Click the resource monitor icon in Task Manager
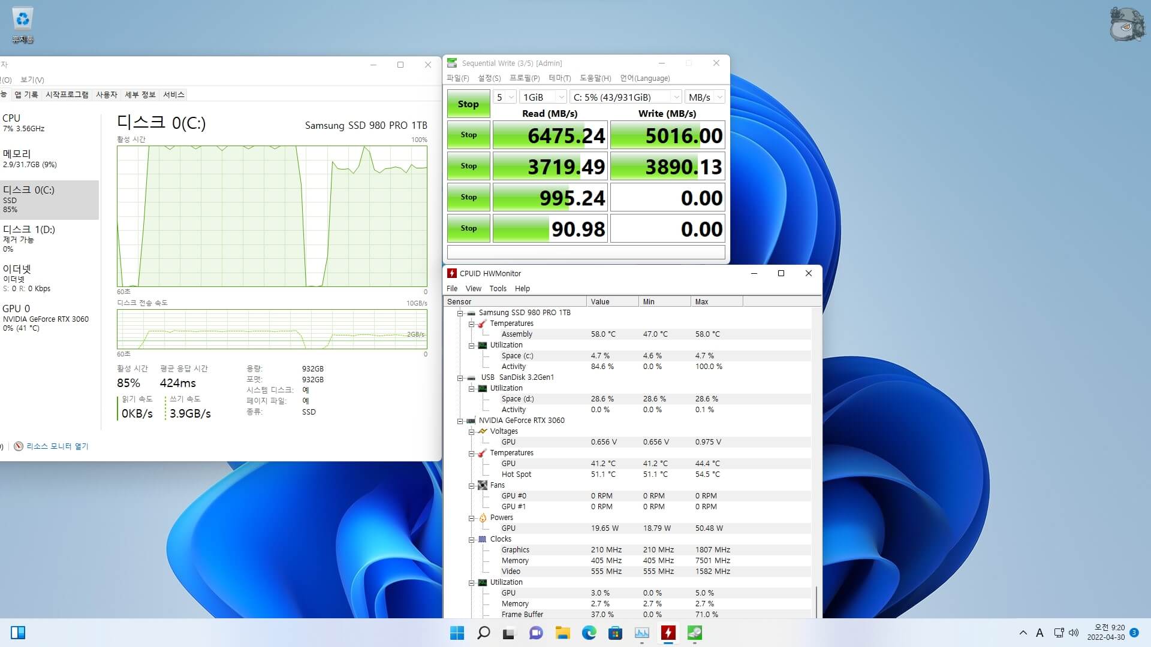The height and width of the screenshot is (647, 1151). 19,446
